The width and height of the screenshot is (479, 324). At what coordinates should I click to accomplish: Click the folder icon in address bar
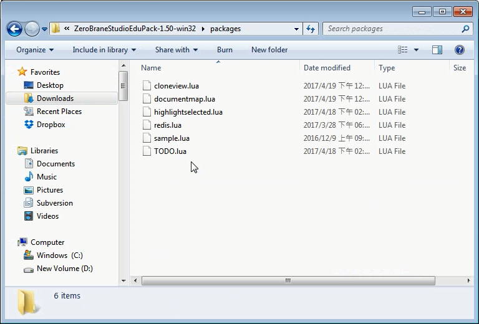click(x=56, y=29)
